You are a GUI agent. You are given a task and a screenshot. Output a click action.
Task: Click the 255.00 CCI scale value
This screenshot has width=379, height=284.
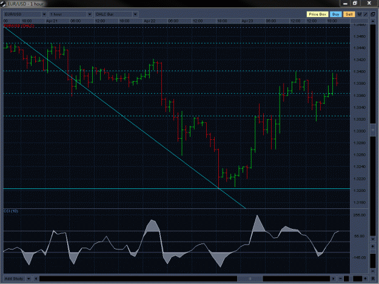(x=360, y=215)
